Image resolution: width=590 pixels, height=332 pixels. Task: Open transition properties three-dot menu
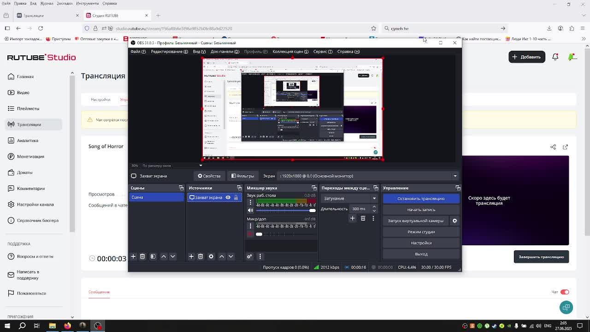(x=373, y=218)
